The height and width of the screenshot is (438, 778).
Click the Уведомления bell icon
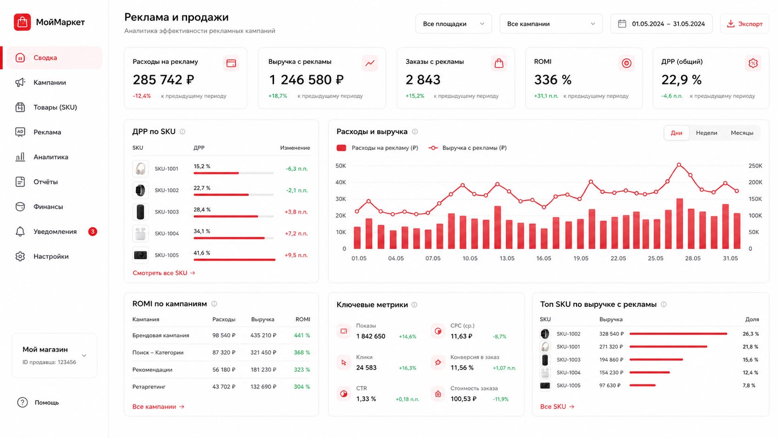(20, 231)
